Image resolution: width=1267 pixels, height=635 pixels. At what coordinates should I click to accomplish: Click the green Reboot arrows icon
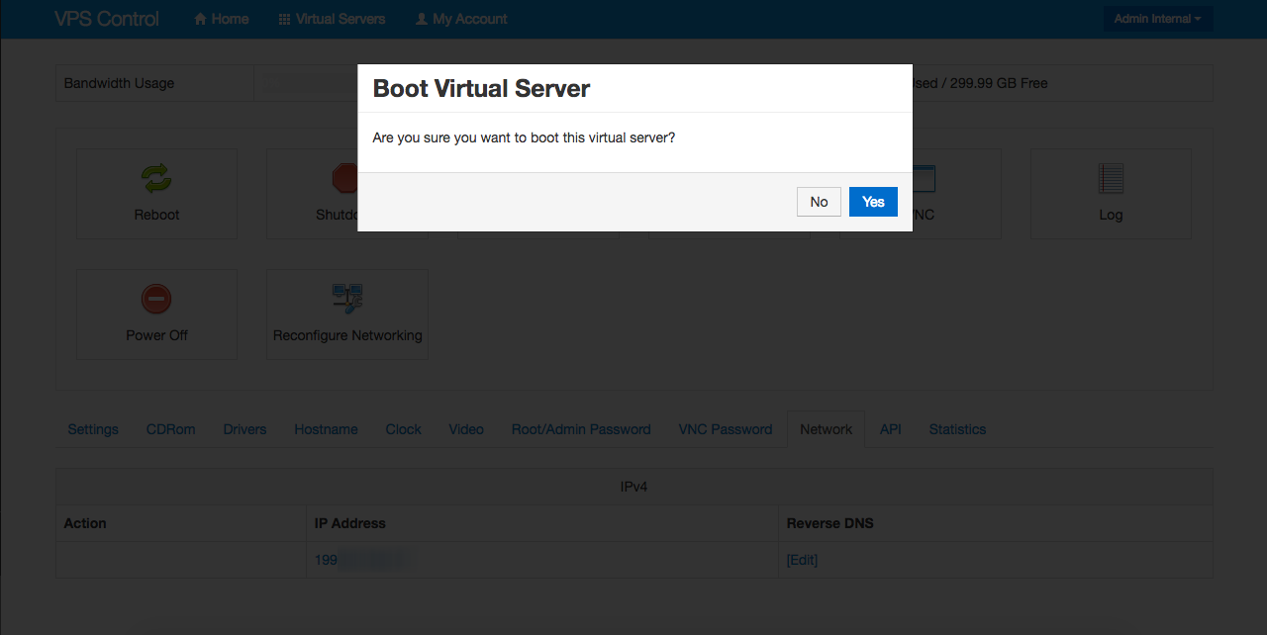(x=156, y=178)
